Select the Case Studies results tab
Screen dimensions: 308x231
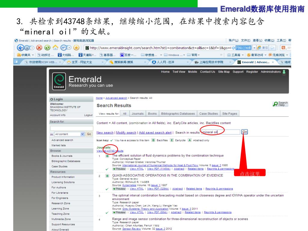208,113
